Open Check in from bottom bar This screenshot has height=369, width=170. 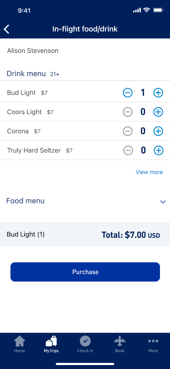pyautogui.click(x=85, y=344)
